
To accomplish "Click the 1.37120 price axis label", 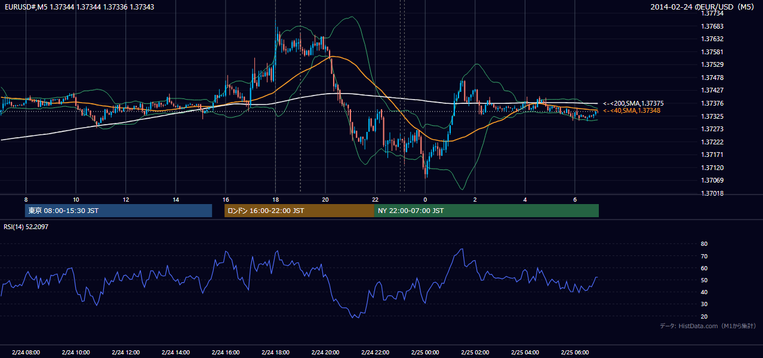I will click(712, 168).
